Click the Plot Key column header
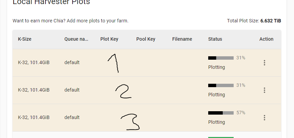Screen dimensions: 294x138 tap(109, 39)
